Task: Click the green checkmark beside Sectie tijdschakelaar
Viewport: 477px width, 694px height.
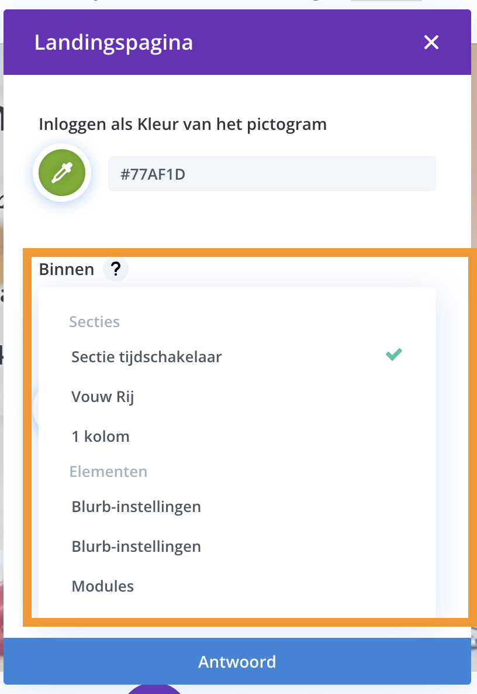Action: click(393, 355)
